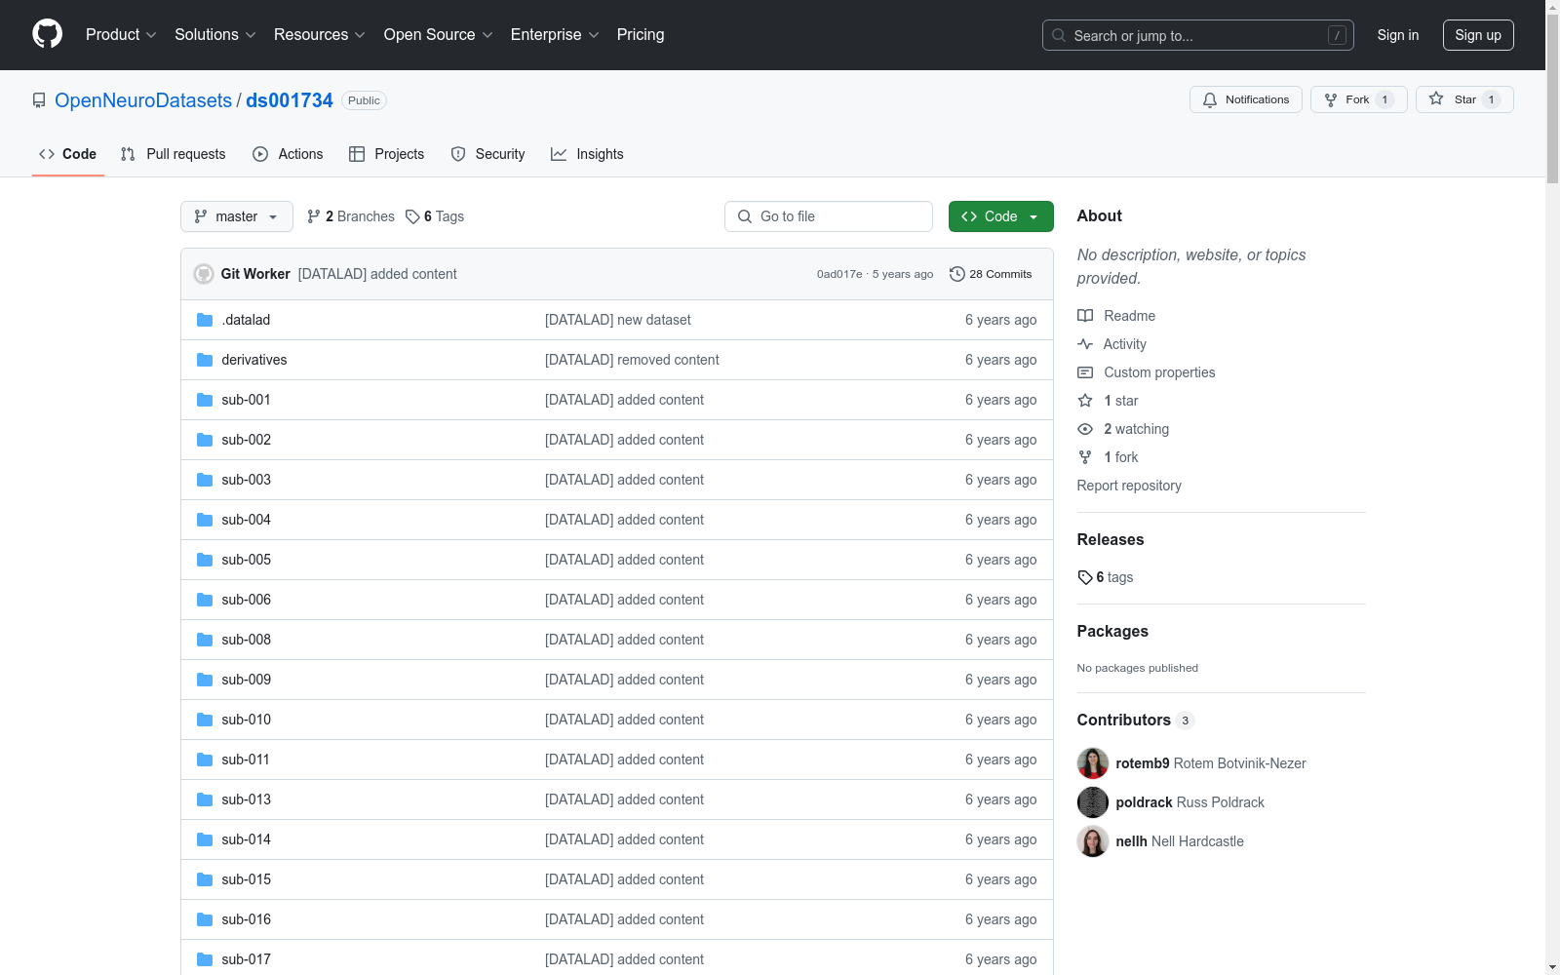Click nellh contributor avatar

pos(1093,841)
